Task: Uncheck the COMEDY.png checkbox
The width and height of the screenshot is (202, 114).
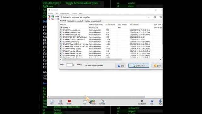Action: coord(61,41)
